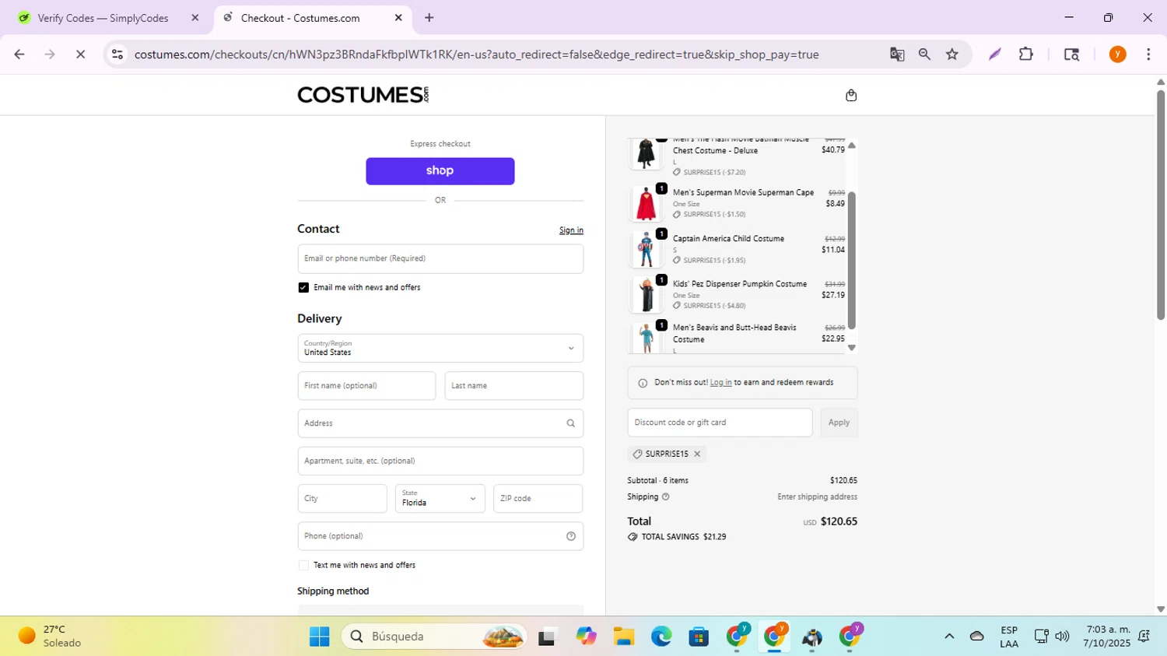Open the clock showing 7:03 a. m.
Viewport: 1167px width, 656px height.
(x=1108, y=637)
